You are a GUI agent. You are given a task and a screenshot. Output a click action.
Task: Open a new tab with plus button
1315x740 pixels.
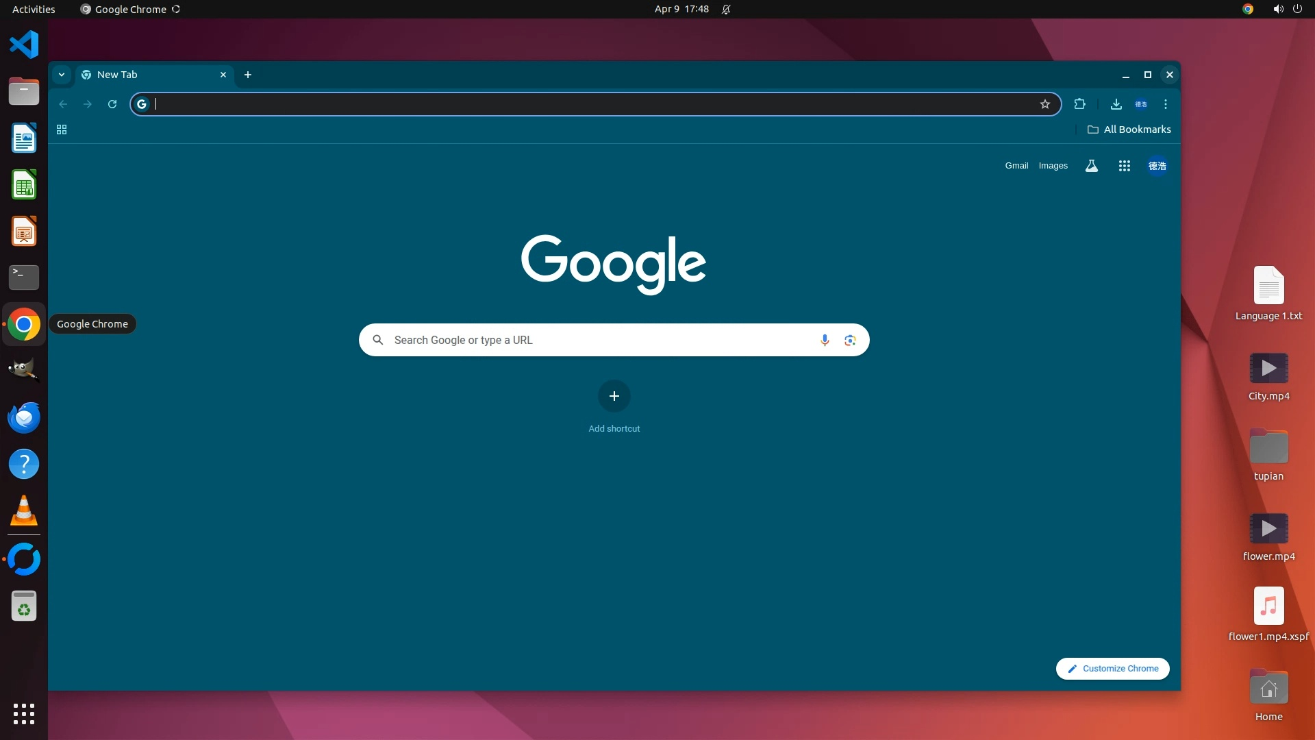[248, 75]
